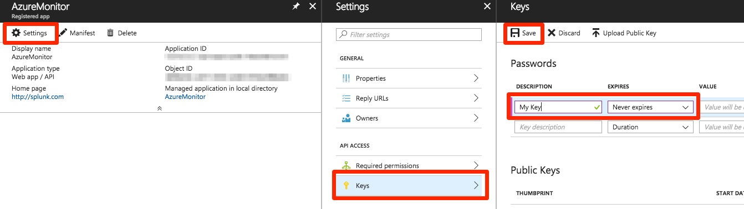The height and width of the screenshot is (209, 744).
Task: Open the http://splunk.com home page link
Action: 38,97
